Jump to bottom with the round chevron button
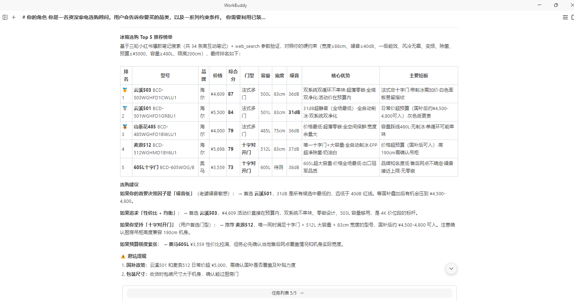Screen dimensions: 574x301 click(451, 269)
